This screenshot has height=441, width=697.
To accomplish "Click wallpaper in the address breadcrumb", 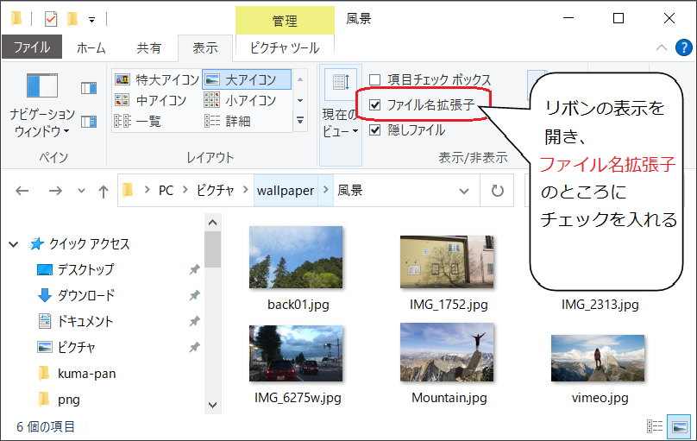I will coord(284,191).
